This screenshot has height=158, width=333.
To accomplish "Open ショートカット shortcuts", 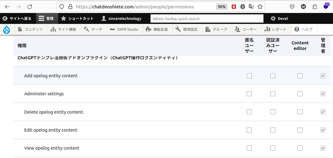I will coord(77,19).
